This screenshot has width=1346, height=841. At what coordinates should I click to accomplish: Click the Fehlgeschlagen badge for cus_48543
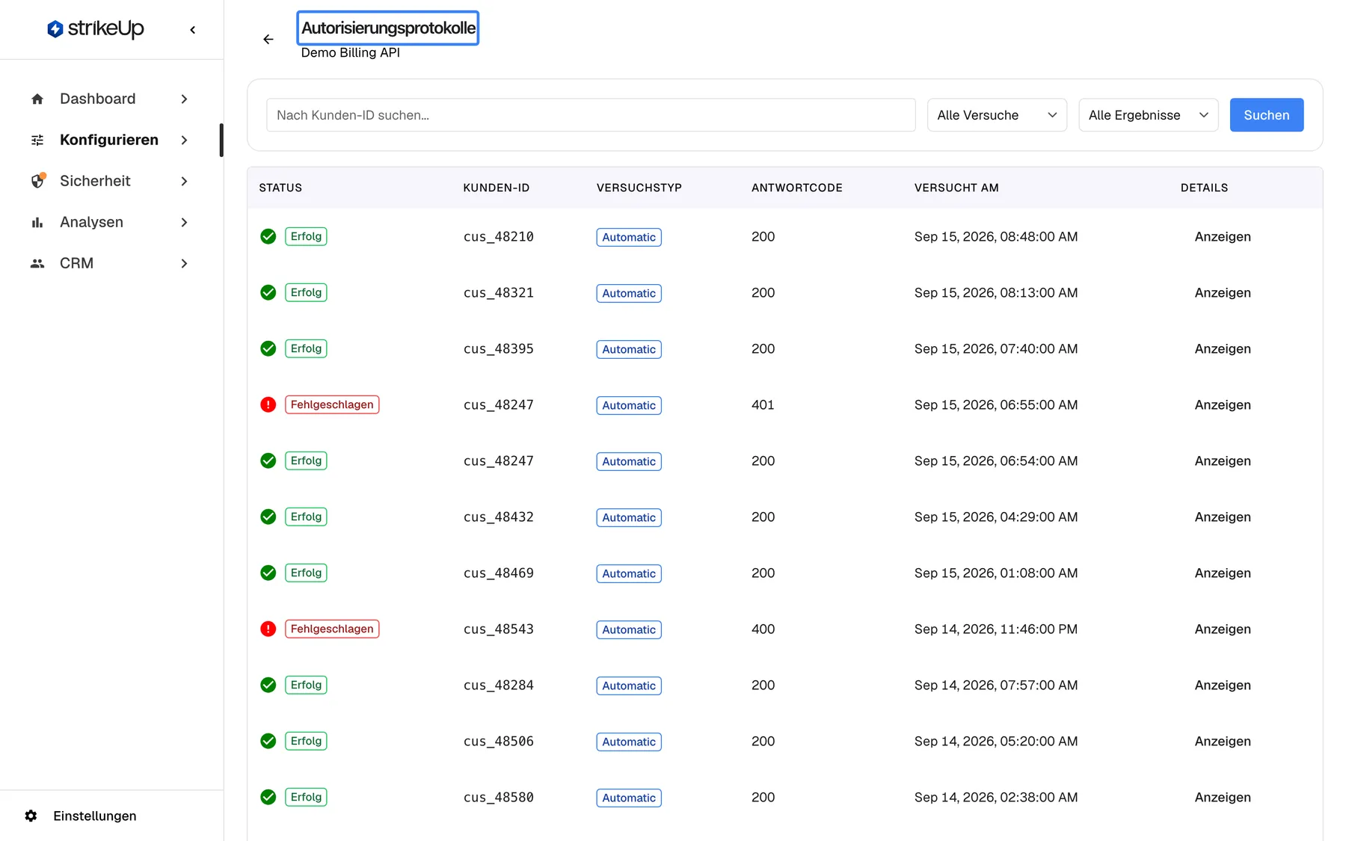332,629
